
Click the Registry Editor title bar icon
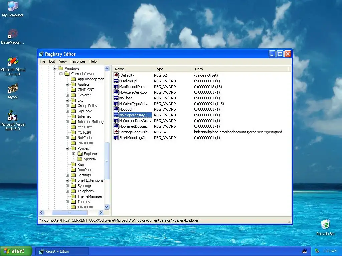tap(41, 54)
